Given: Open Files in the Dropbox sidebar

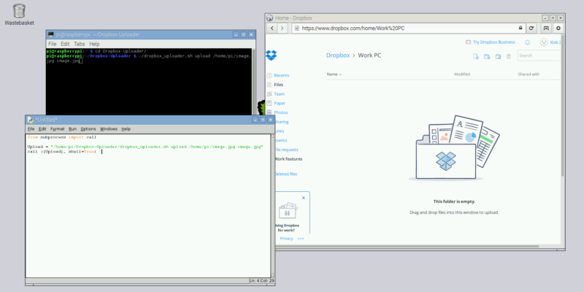Looking at the screenshot, I should tap(279, 85).
